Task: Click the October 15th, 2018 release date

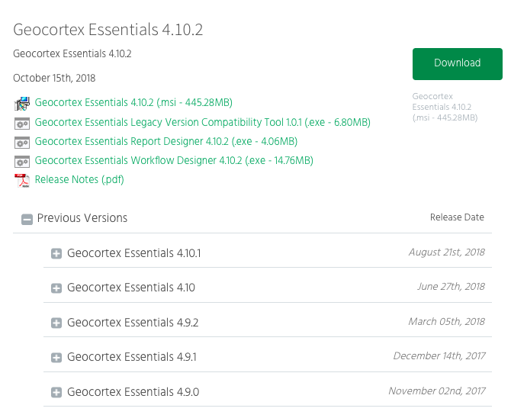Action: click(54, 79)
